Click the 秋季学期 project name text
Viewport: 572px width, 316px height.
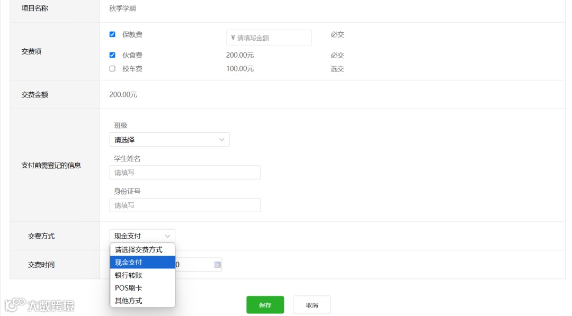122,8
